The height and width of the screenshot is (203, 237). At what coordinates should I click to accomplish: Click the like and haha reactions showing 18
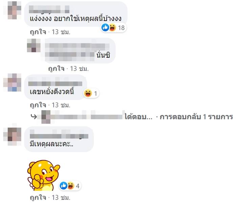113,28
